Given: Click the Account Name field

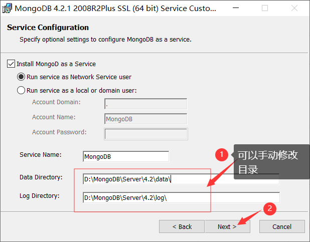Looking at the screenshot, I should (x=145, y=119).
